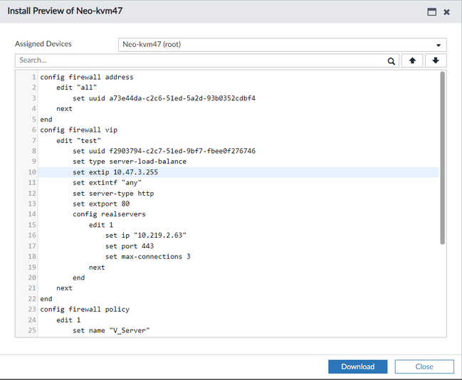Image resolution: width=462 pixels, height=380 pixels.
Task: Jump to previous search match arrow
Action: point(412,61)
